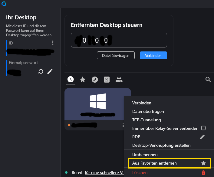Click the green Bereit status dot
The image size is (214, 177).
[x=66, y=172]
